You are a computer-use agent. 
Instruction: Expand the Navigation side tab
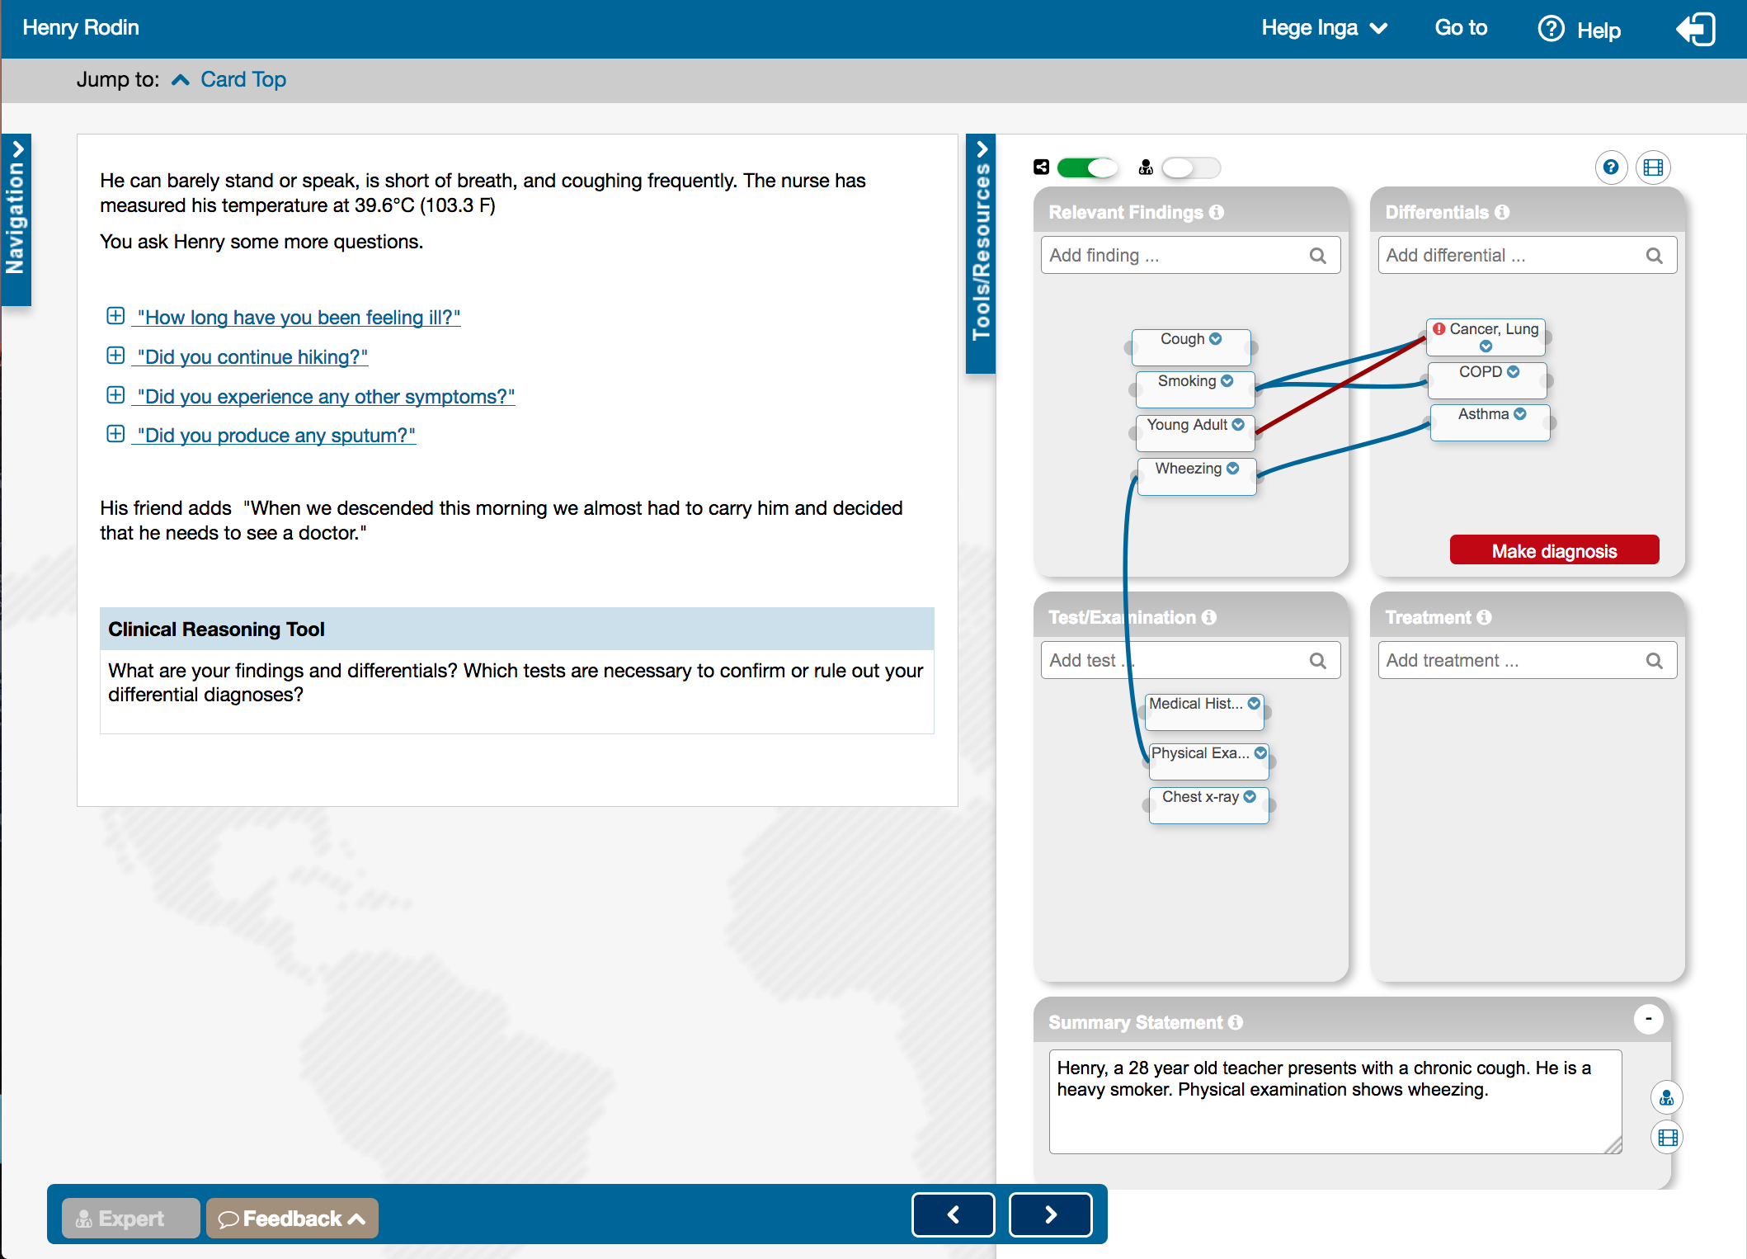click(16, 219)
